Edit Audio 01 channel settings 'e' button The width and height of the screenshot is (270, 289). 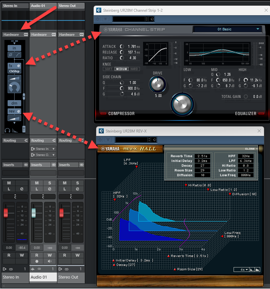click(49, 189)
